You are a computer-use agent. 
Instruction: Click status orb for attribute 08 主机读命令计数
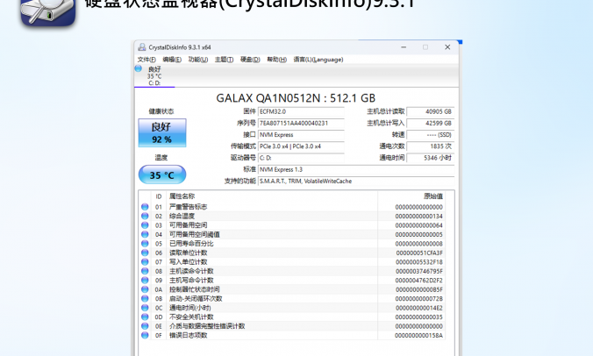145,271
